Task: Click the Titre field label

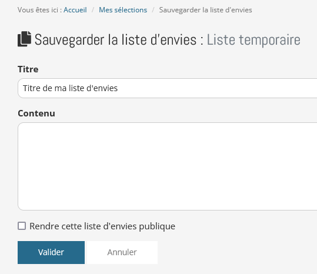Action: (x=28, y=69)
